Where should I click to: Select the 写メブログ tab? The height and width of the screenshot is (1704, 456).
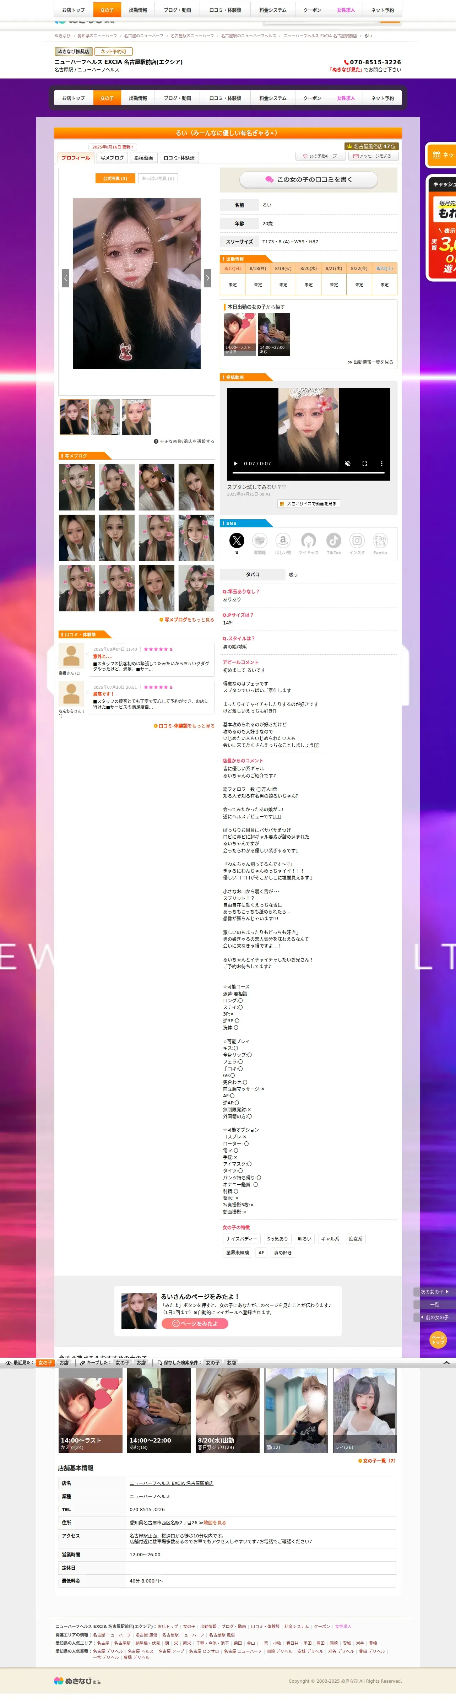click(x=112, y=157)
